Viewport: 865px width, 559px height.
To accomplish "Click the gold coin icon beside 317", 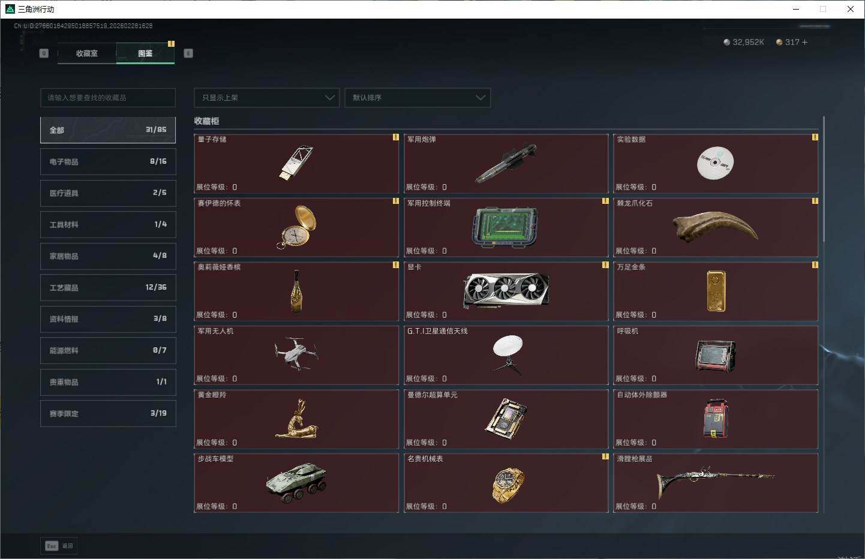I will pos(779,43).
